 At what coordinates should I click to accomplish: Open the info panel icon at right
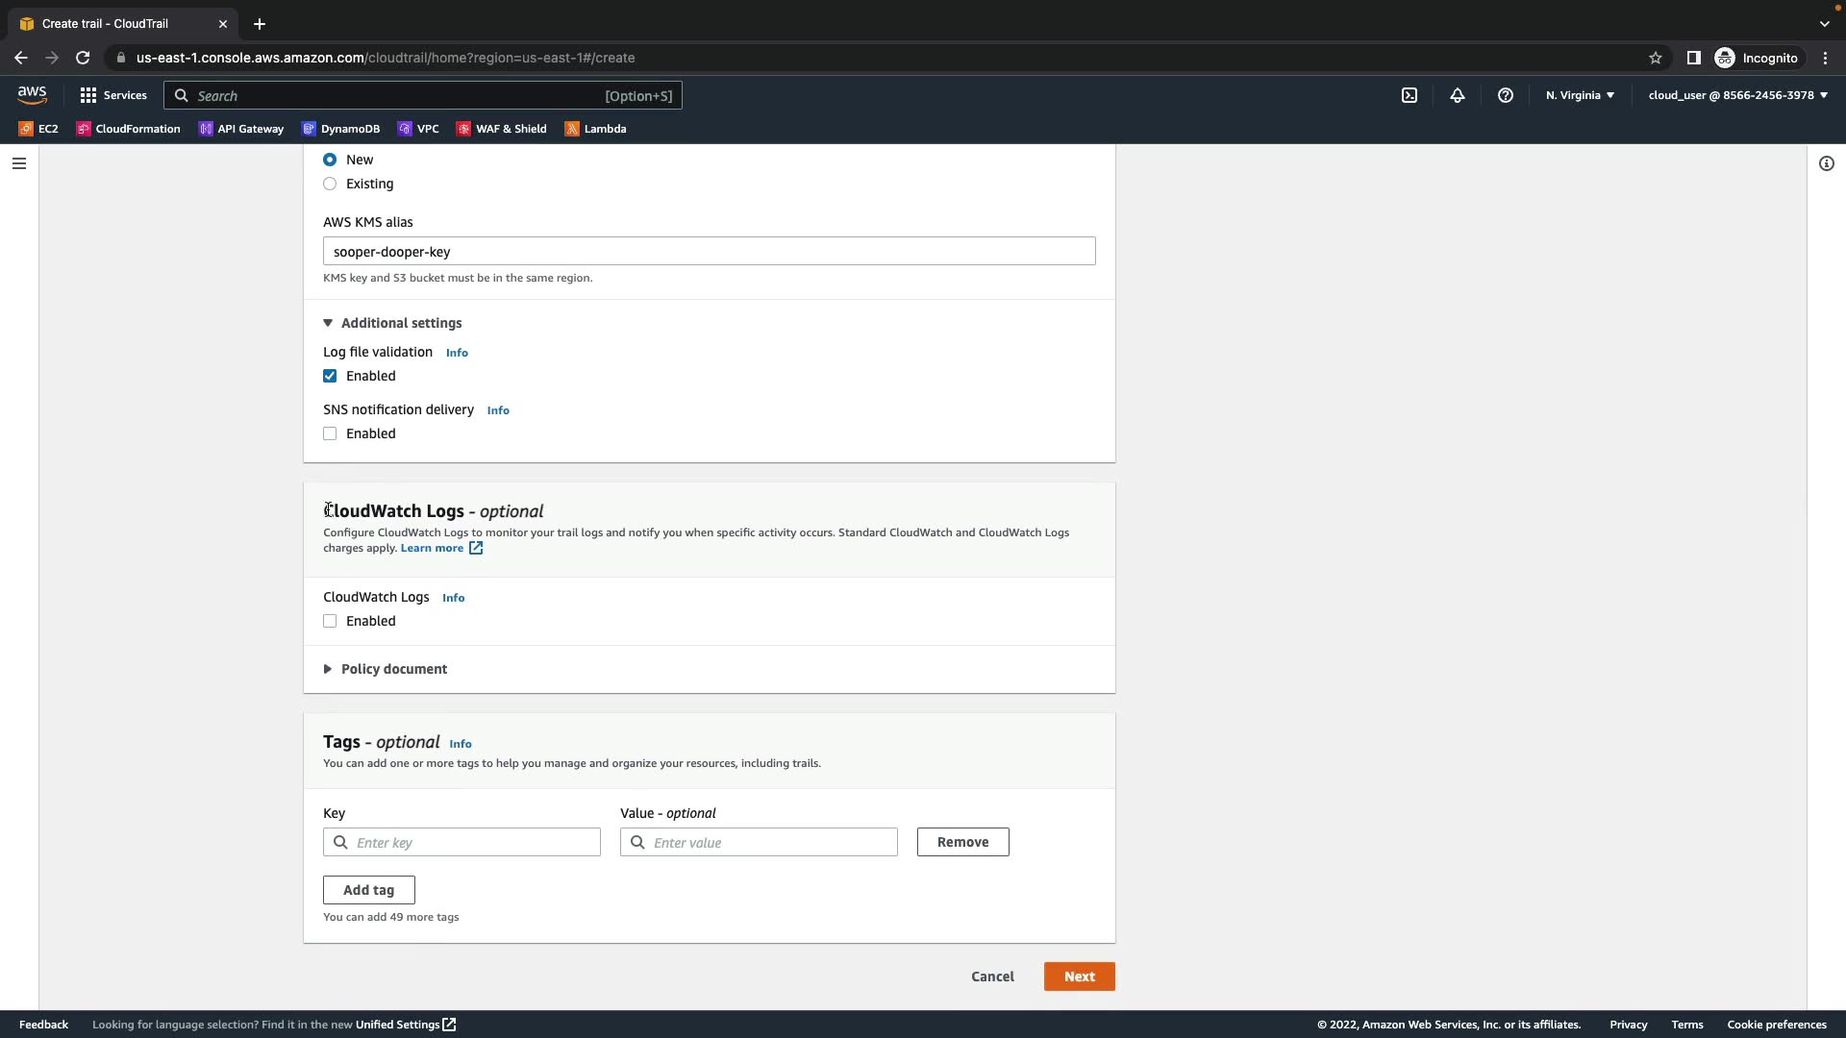click(1826, 163)
